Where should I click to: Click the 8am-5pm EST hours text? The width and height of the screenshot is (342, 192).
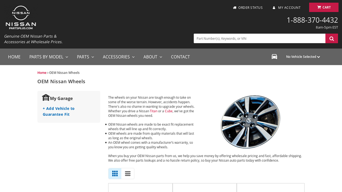click(327, 27)
